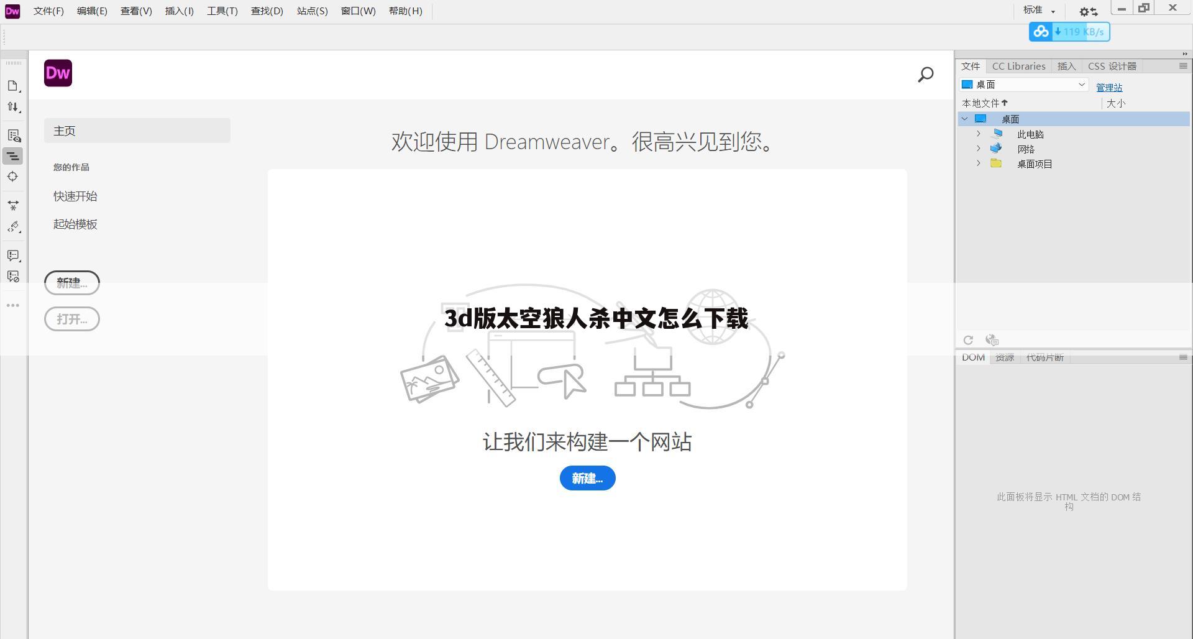Open the 帮助(H) menu

coord(405,11)
